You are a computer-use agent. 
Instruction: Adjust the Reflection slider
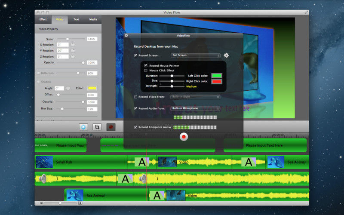pyautogui.click(x=71, y=73)
